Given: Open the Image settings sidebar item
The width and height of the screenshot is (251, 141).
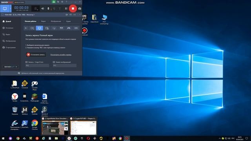Looking at the screenshot, I should point(9,41).
